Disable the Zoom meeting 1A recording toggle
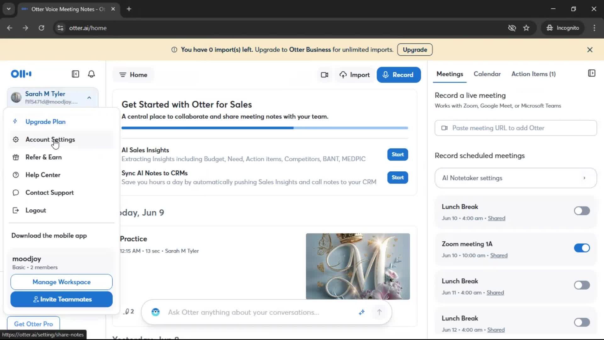The height and width of the screenshot is (340, 604). coord(582,248)
